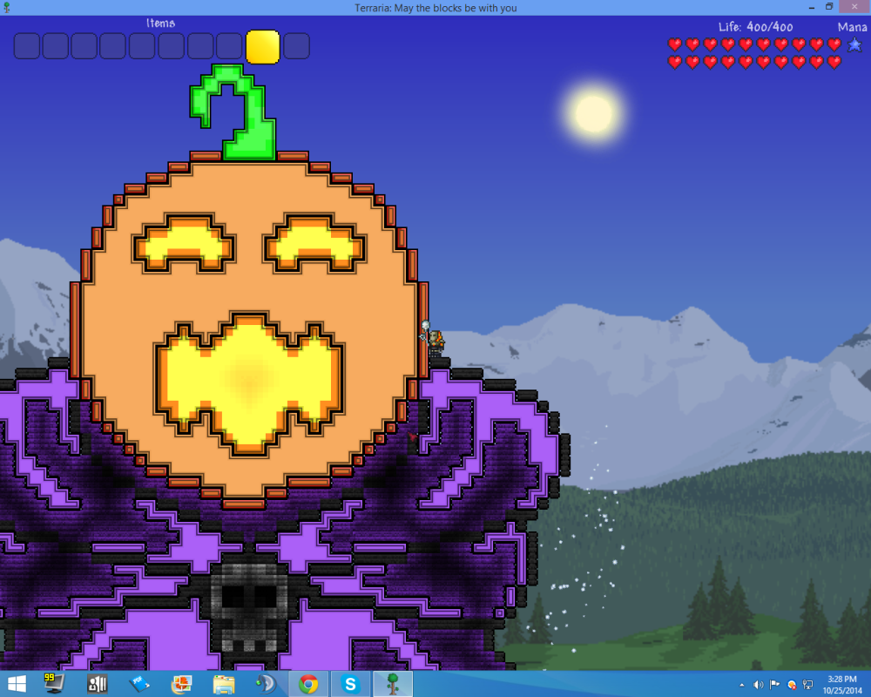The image size is (871, 697).
Task: Click the pumpkin's glowing yellow mouth
Action: pos(248,382)
